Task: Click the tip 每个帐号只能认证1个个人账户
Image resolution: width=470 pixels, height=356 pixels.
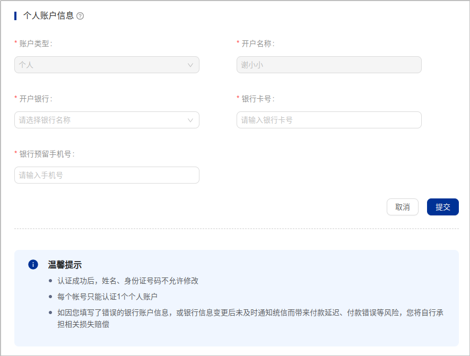Action: coord(107,297)
